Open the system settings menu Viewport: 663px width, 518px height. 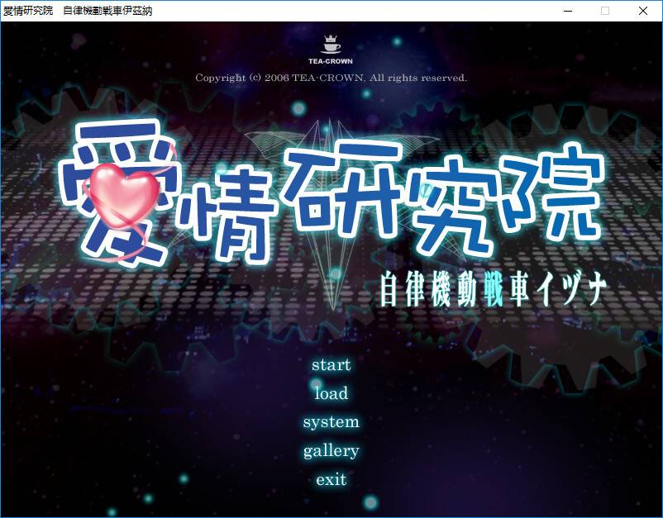click(x=331, y=422)
